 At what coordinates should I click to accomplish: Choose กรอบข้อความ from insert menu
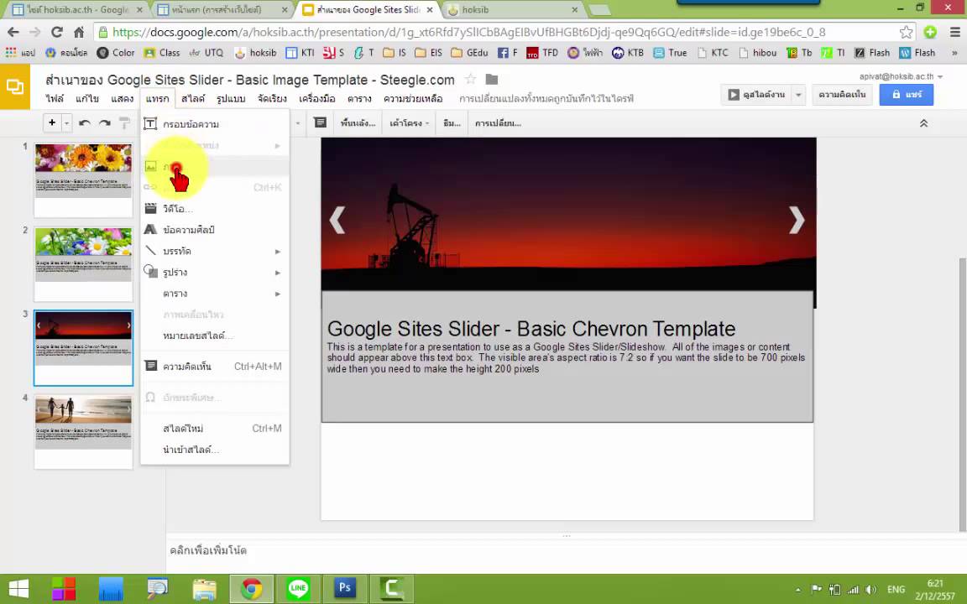click(x=214, y=124)
